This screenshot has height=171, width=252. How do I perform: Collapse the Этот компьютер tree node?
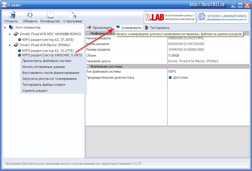point(5,28)
